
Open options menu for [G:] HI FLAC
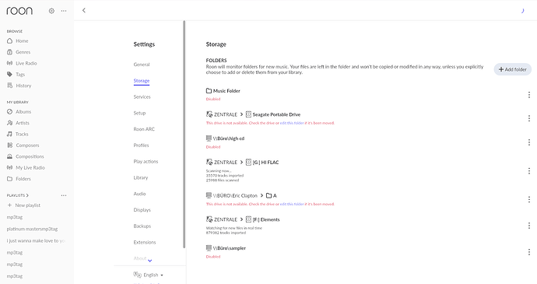tap(529, 170)
